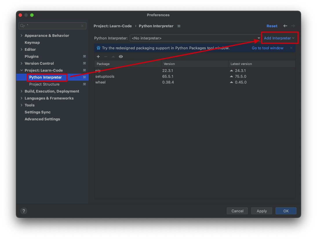Click the back arrow navigation icon
317x239 pixels.
285,26
